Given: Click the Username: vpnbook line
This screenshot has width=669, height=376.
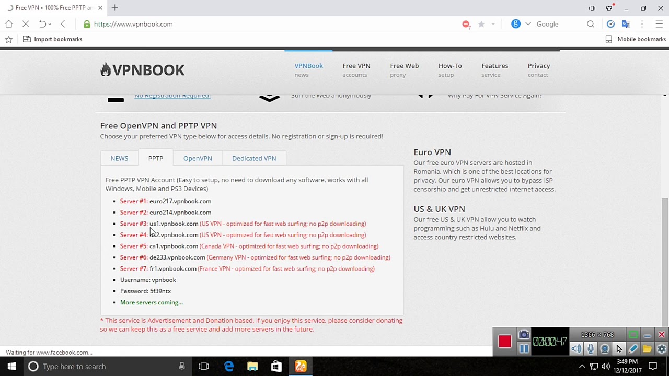Looking at the screenshot, I should pyautogui.click(x=148, y=280).
